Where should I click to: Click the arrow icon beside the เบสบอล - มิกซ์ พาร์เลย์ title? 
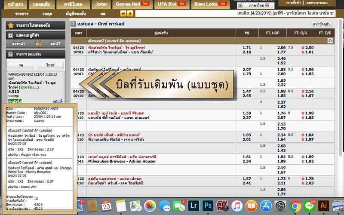pos(73,24)
